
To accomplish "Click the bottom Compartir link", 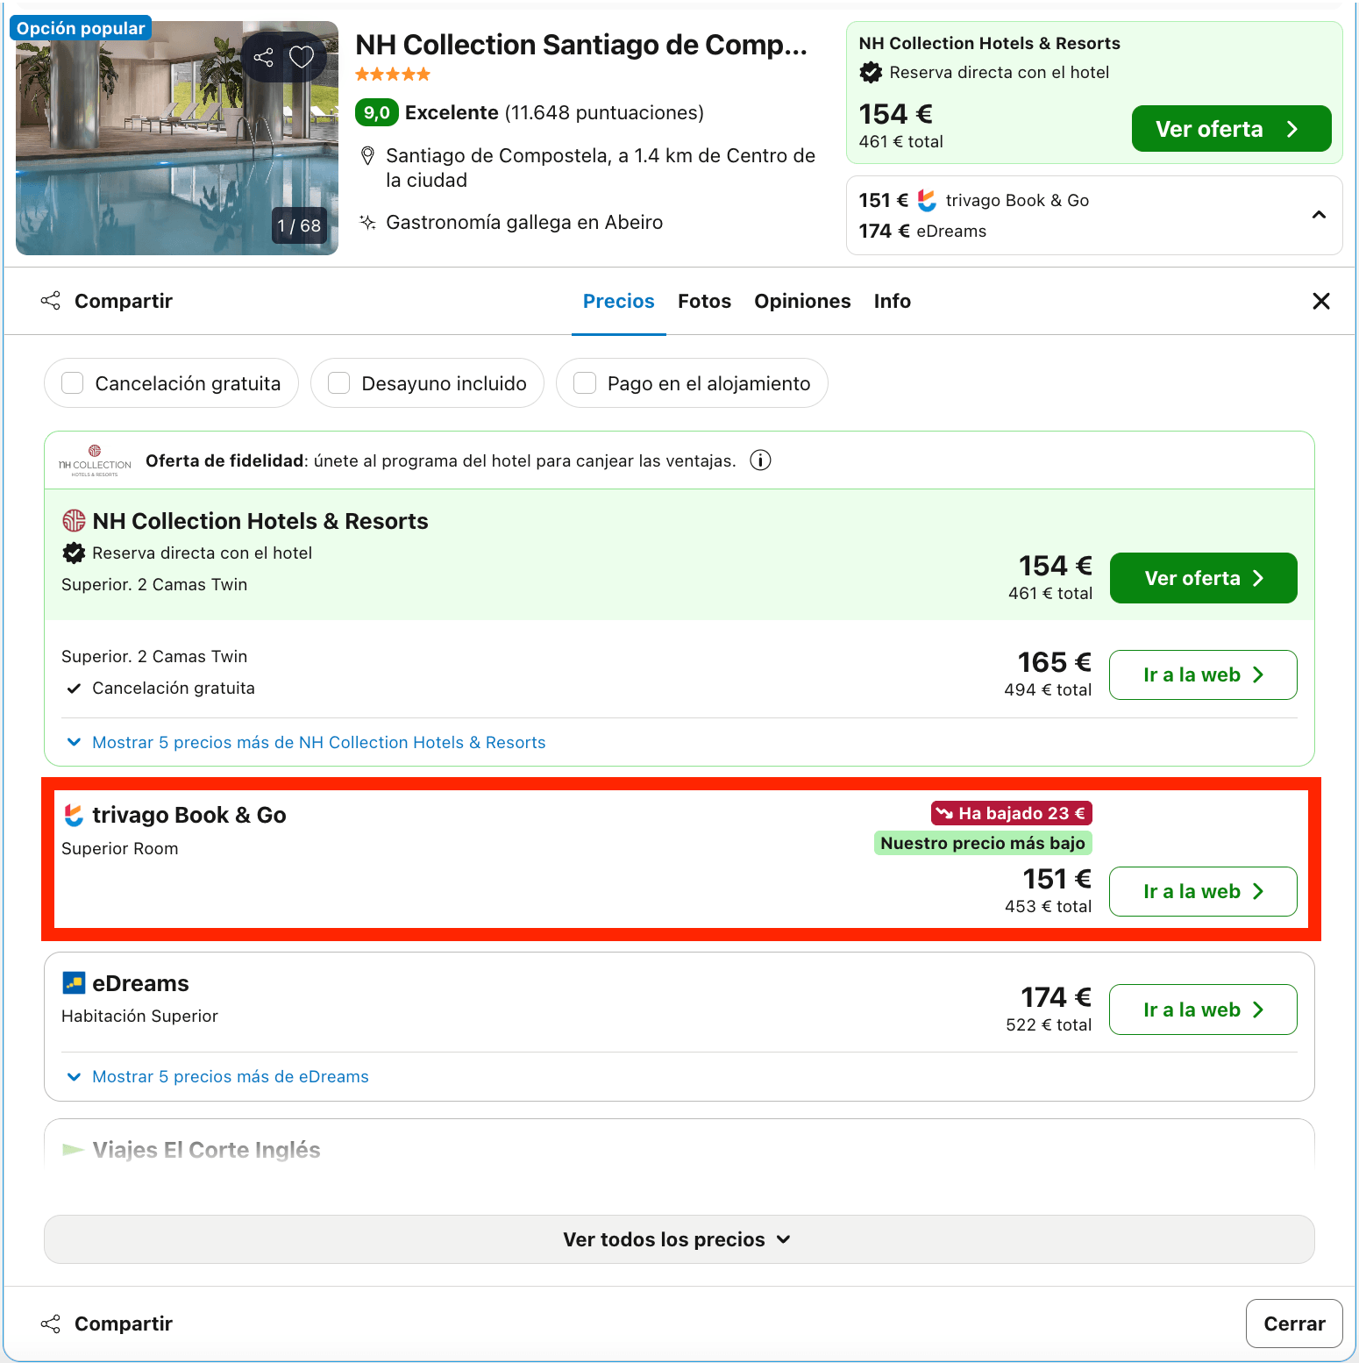I will point(124,1324).
